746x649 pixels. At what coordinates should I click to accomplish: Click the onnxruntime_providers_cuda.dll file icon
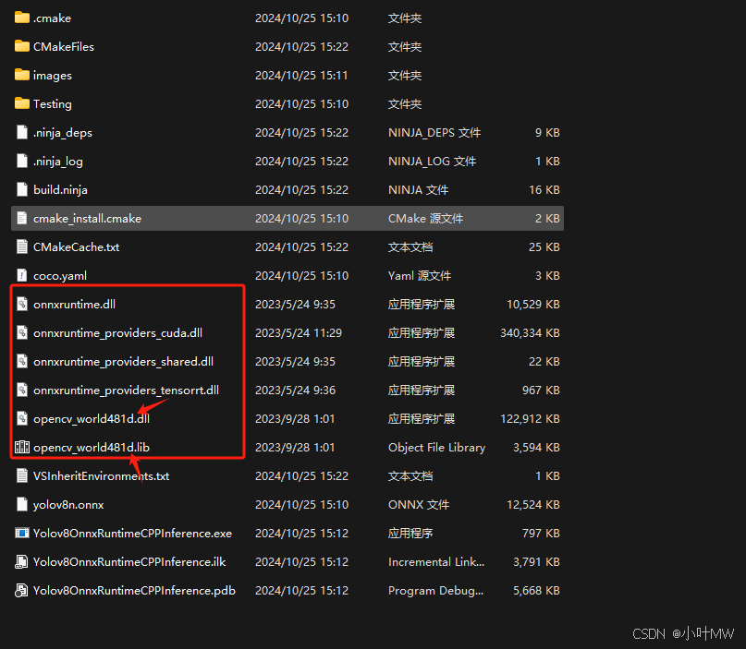(22, 332)
